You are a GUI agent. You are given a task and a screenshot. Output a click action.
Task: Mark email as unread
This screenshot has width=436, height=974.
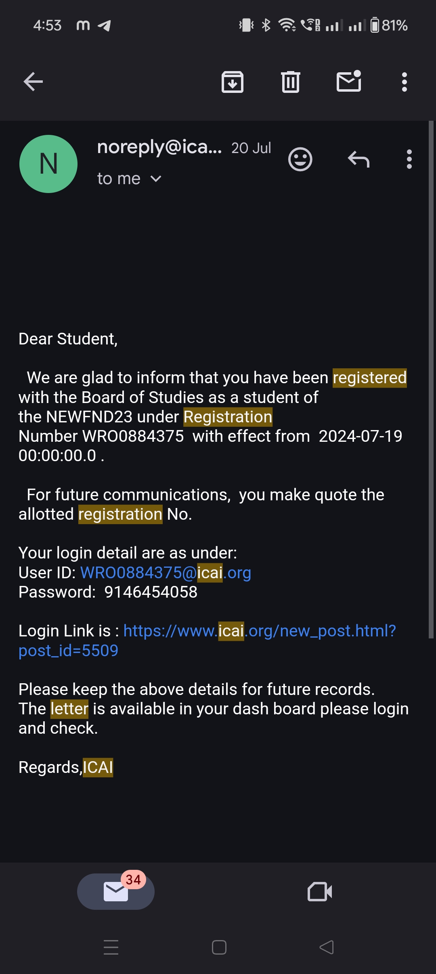pyautogui.click(x=349, y=81)
